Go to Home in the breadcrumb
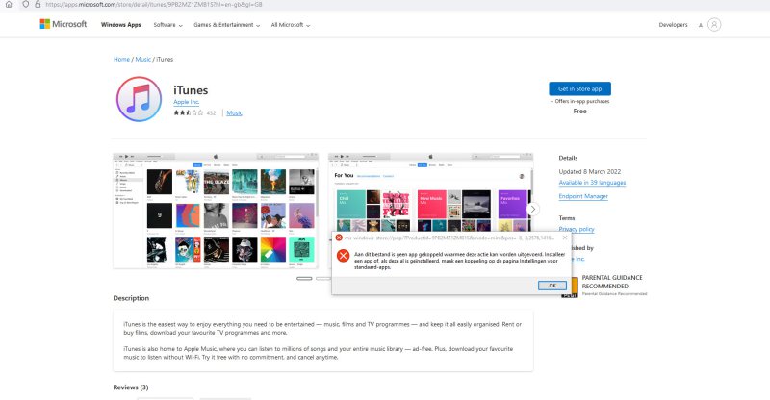This screenshot has height=400, width=770. point(120,60)
